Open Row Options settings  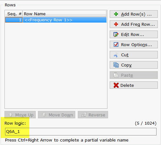[134, 45]
